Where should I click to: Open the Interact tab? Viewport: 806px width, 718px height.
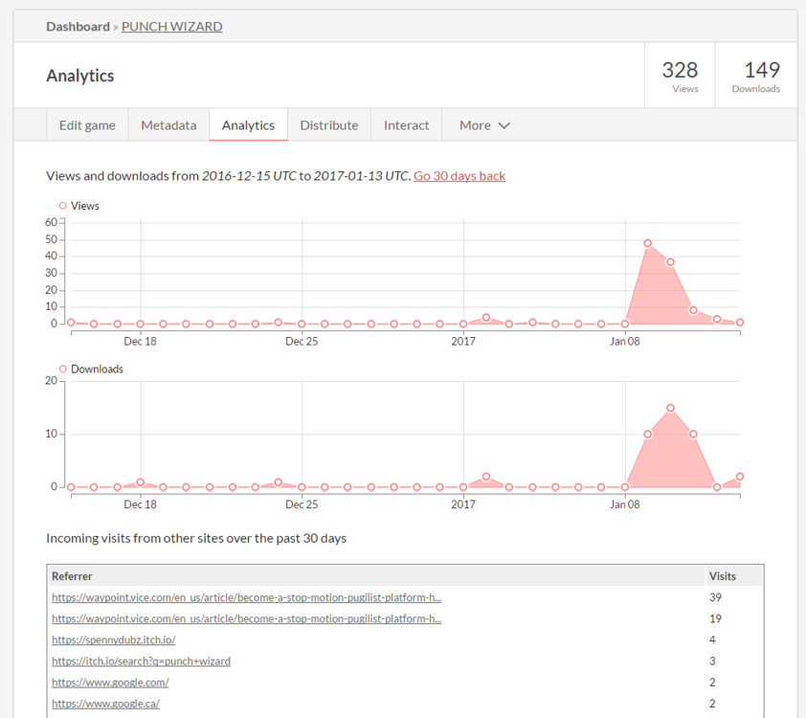pos(407,125)
